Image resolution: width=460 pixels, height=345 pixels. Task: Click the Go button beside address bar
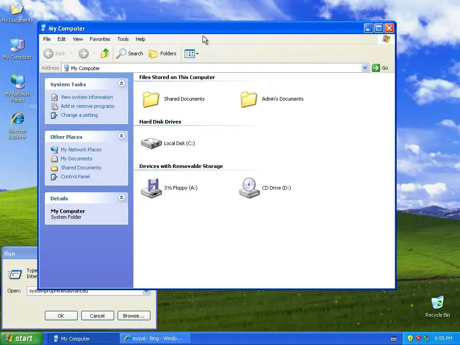point(380,68)
